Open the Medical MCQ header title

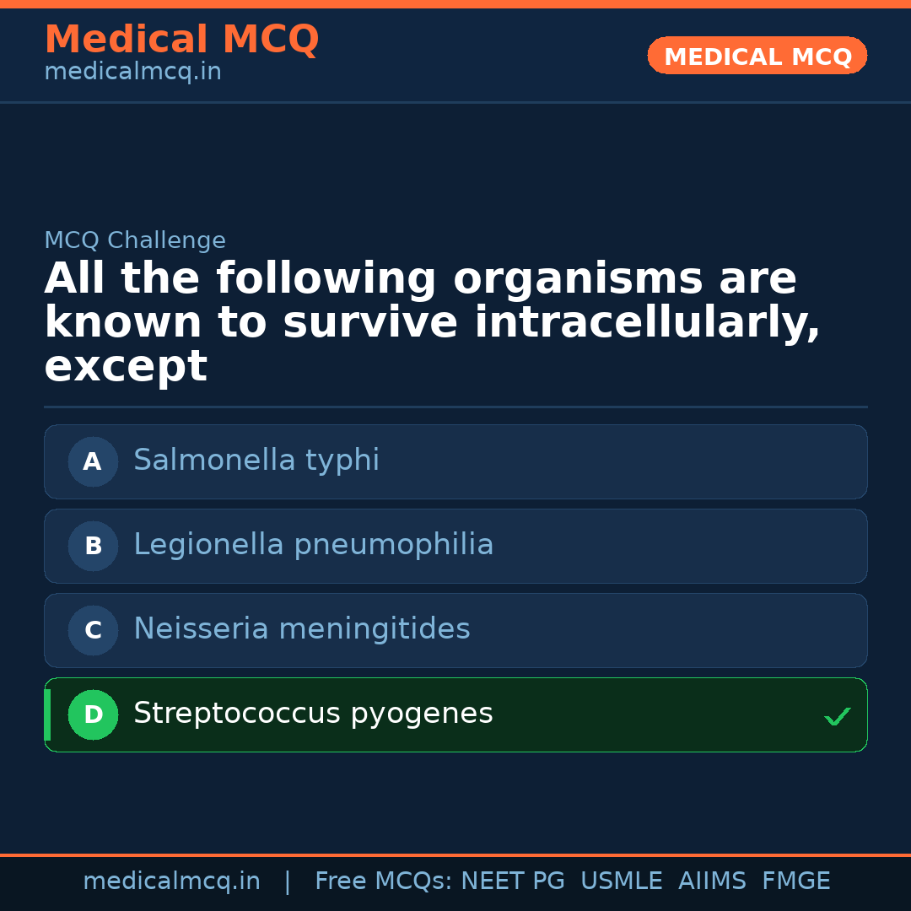coord(181,40)
